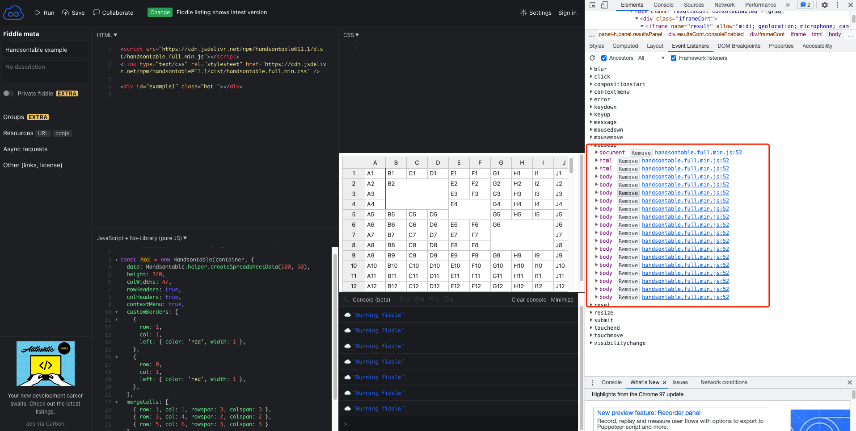Viewport: 856px width, 431px height.
Task: Open the JavaScript + No-Library panel dropdown
Action: coord(185,238)
